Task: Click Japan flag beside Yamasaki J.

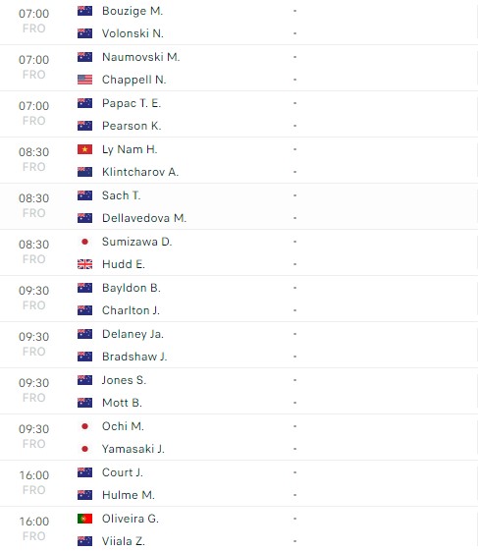Action: pyautogui.click(x=84, y=449)
